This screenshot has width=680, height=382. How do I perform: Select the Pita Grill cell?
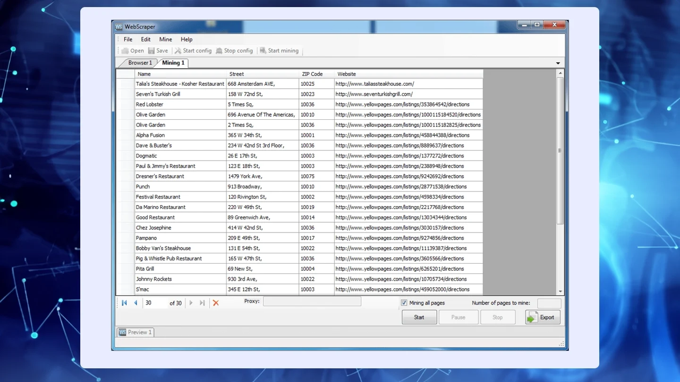click(180, 269)
